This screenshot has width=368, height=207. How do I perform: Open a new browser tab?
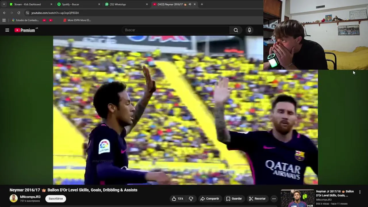coord(202,4)
